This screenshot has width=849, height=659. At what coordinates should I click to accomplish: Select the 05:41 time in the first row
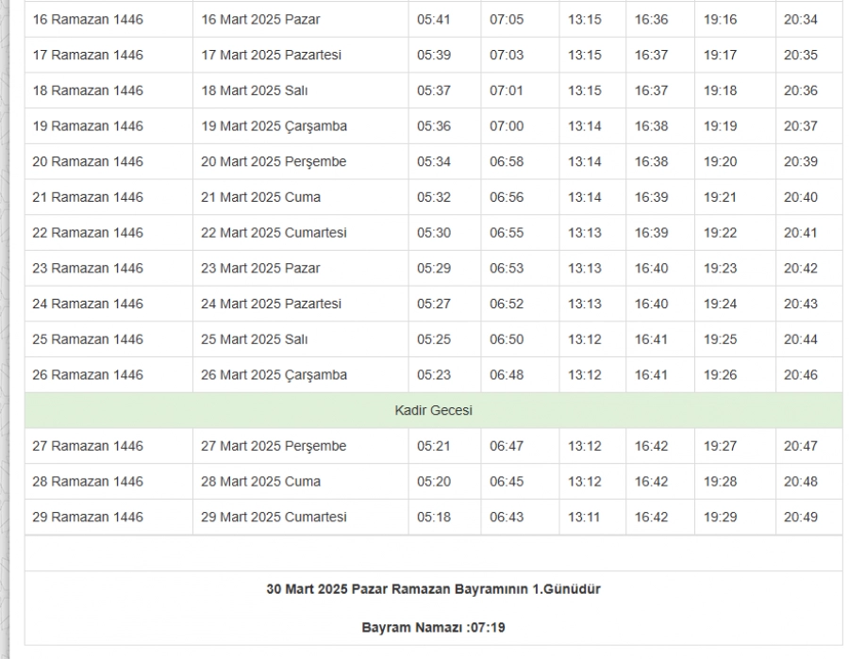[x=434, y=20]
